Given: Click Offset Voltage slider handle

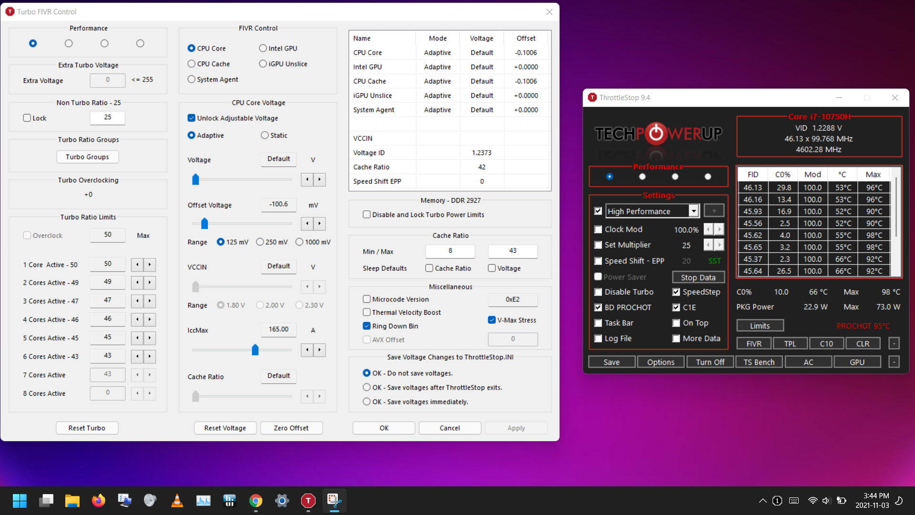Looking at the screenshot, I should (x=204, y=223).
